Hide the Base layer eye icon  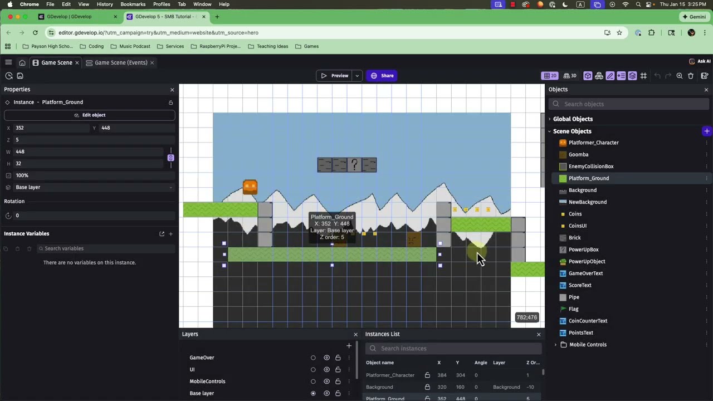326,393
